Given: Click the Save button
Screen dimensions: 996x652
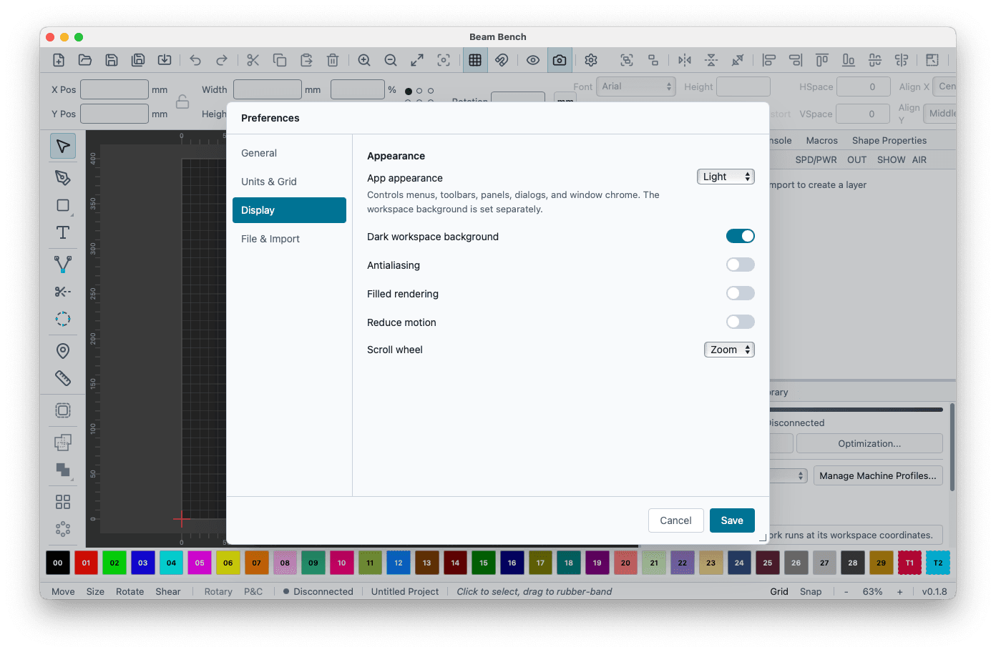Looking at the screenshot, I should [x=732, y=520].
